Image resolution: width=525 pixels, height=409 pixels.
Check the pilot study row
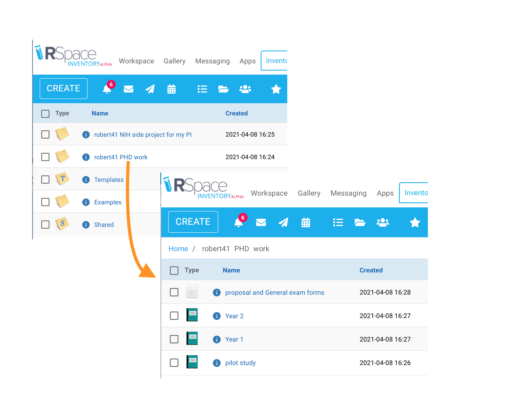(174, 362)
